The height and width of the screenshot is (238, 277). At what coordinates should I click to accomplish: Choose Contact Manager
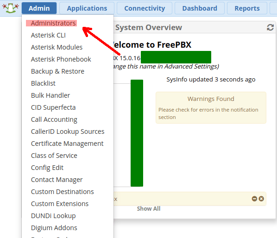pyautogui.click(x=57, y=180)
